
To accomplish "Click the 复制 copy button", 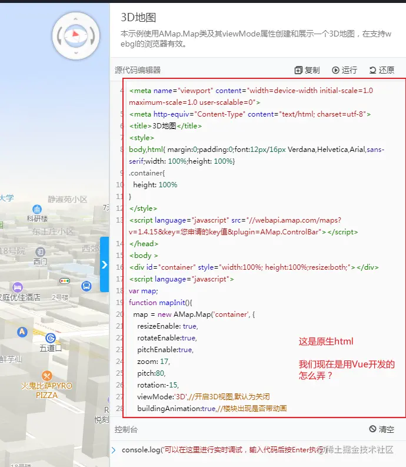I will [x=307, y=70].
